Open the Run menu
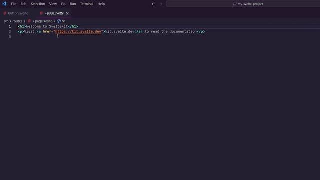The height and width of the screenshot is (180, 320). pyautogui.click(x=73, y=4)
